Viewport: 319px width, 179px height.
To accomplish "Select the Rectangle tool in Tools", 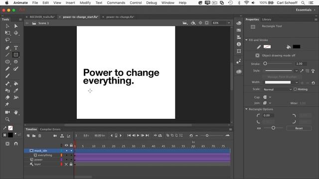I will (x=16, y=55).
